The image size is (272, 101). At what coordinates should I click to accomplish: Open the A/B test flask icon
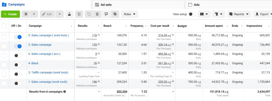click(x=69, y=14)
